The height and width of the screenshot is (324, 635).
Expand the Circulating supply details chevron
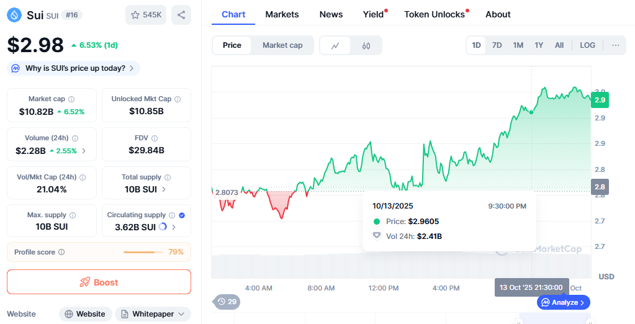174,227
